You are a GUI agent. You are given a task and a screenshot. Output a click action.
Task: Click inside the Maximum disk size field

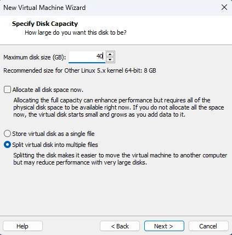point(87,57)
